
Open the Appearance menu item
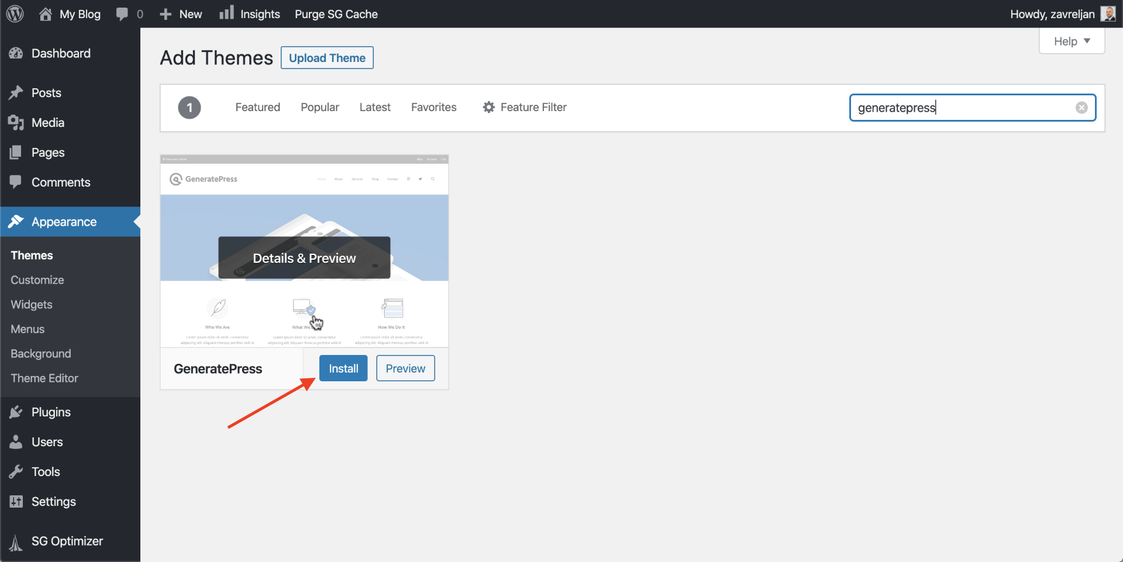click(70, 222)
